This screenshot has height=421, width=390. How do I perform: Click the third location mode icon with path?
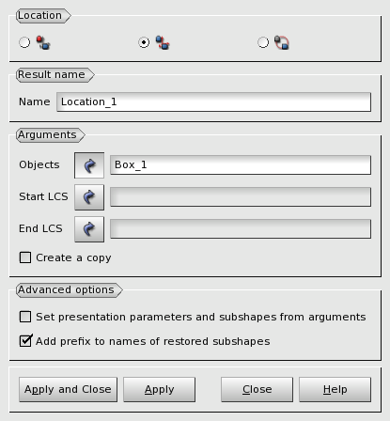point(282,42)
